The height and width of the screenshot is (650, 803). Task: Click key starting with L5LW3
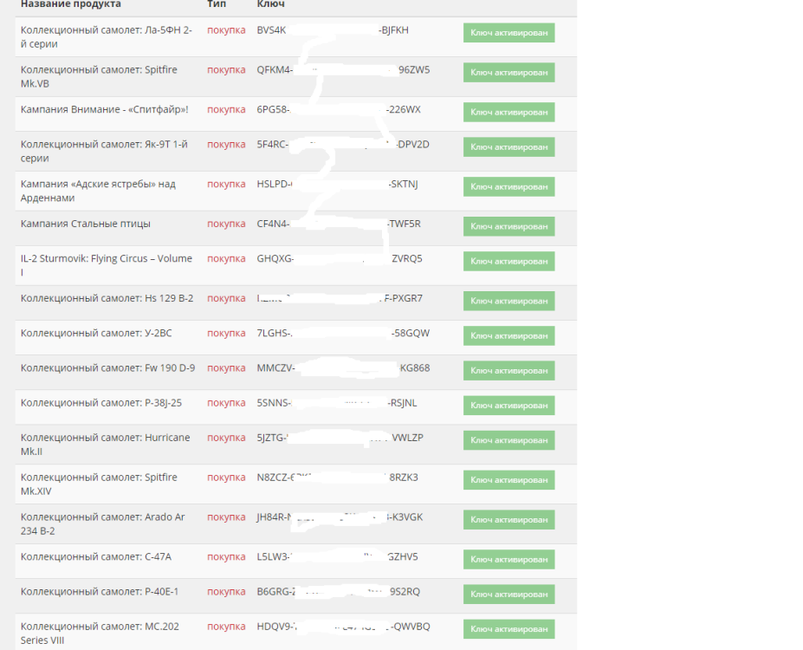point(338,556)
